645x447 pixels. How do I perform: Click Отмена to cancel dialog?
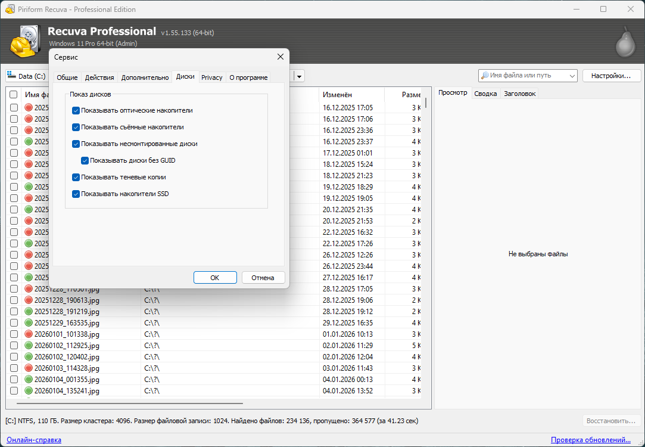[x=263, y=277]
